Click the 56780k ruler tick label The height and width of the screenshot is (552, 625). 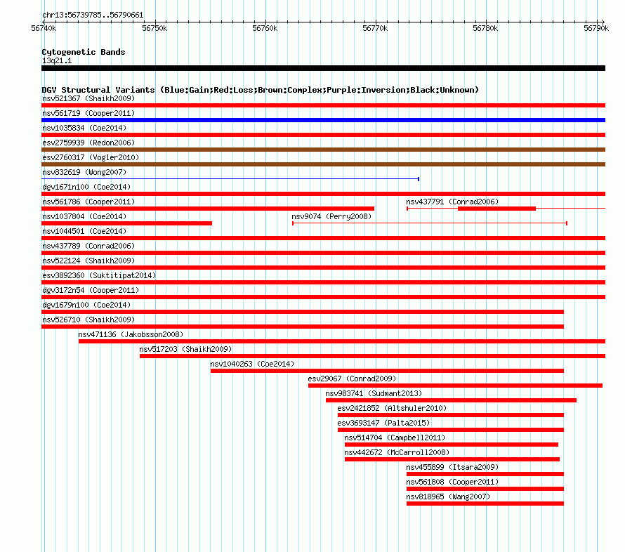pyautogui.click(x=485, y=28)
